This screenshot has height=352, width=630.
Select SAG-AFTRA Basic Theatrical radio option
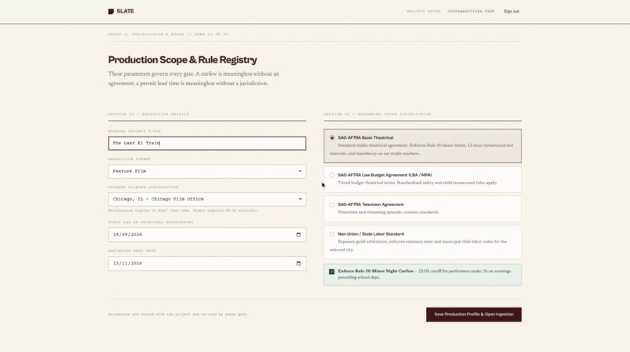332,137
